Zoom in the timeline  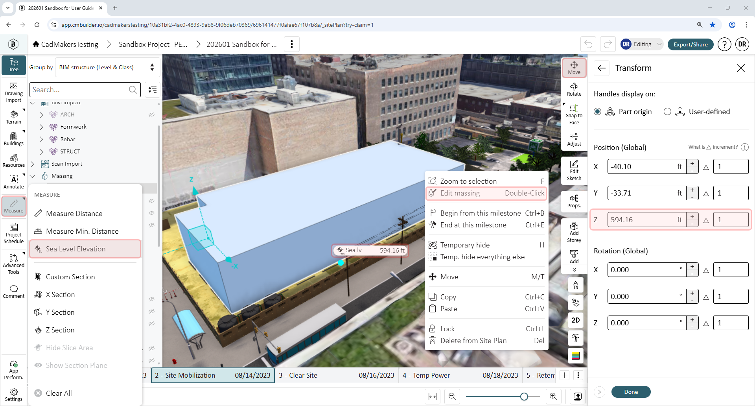tap(553, 397)
